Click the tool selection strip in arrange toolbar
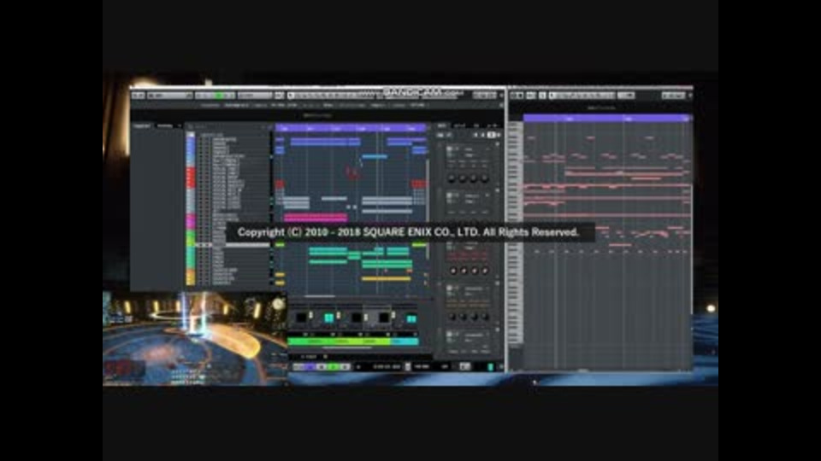Screen dimensions: 821x461 [x=331, y=95]
